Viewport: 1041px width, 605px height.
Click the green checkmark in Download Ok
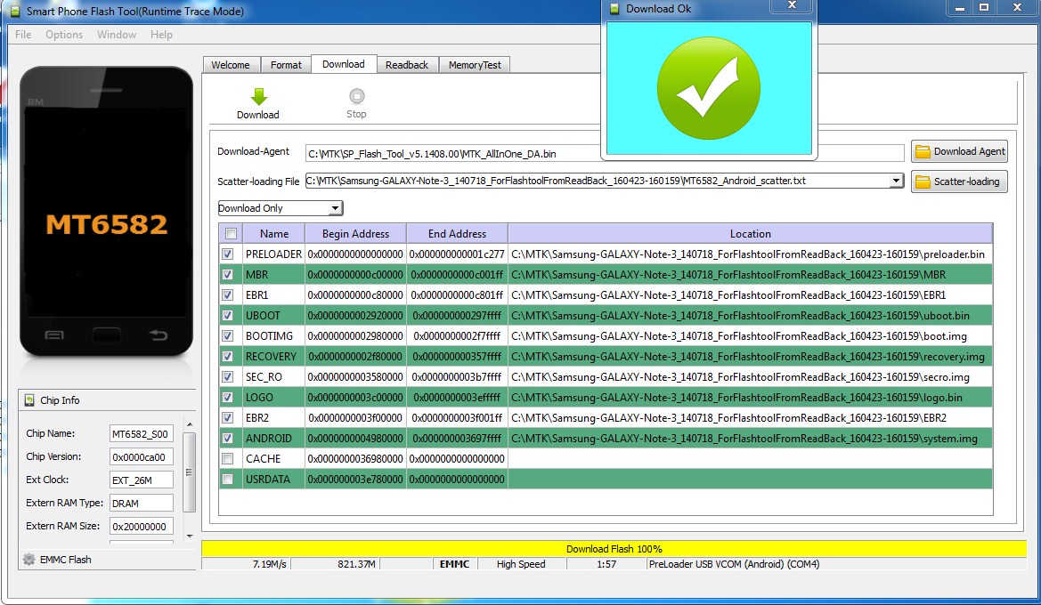click(x=708, y=89)
